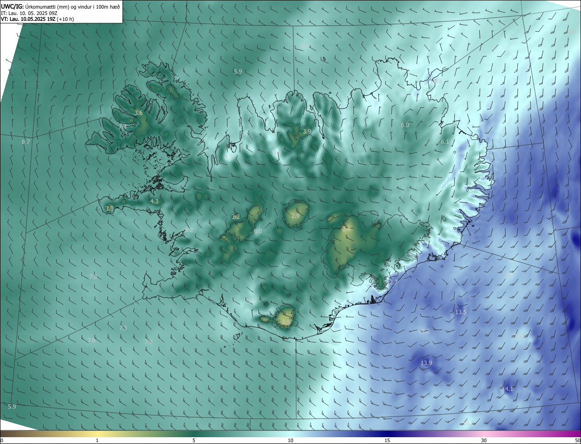
Task: Click the 6.1 precipitation value label
Action: point(445,142)
